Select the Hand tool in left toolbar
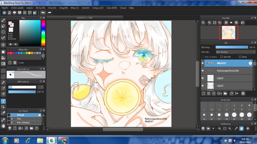This screenshot has height=144, width=257. coord(3,126)
